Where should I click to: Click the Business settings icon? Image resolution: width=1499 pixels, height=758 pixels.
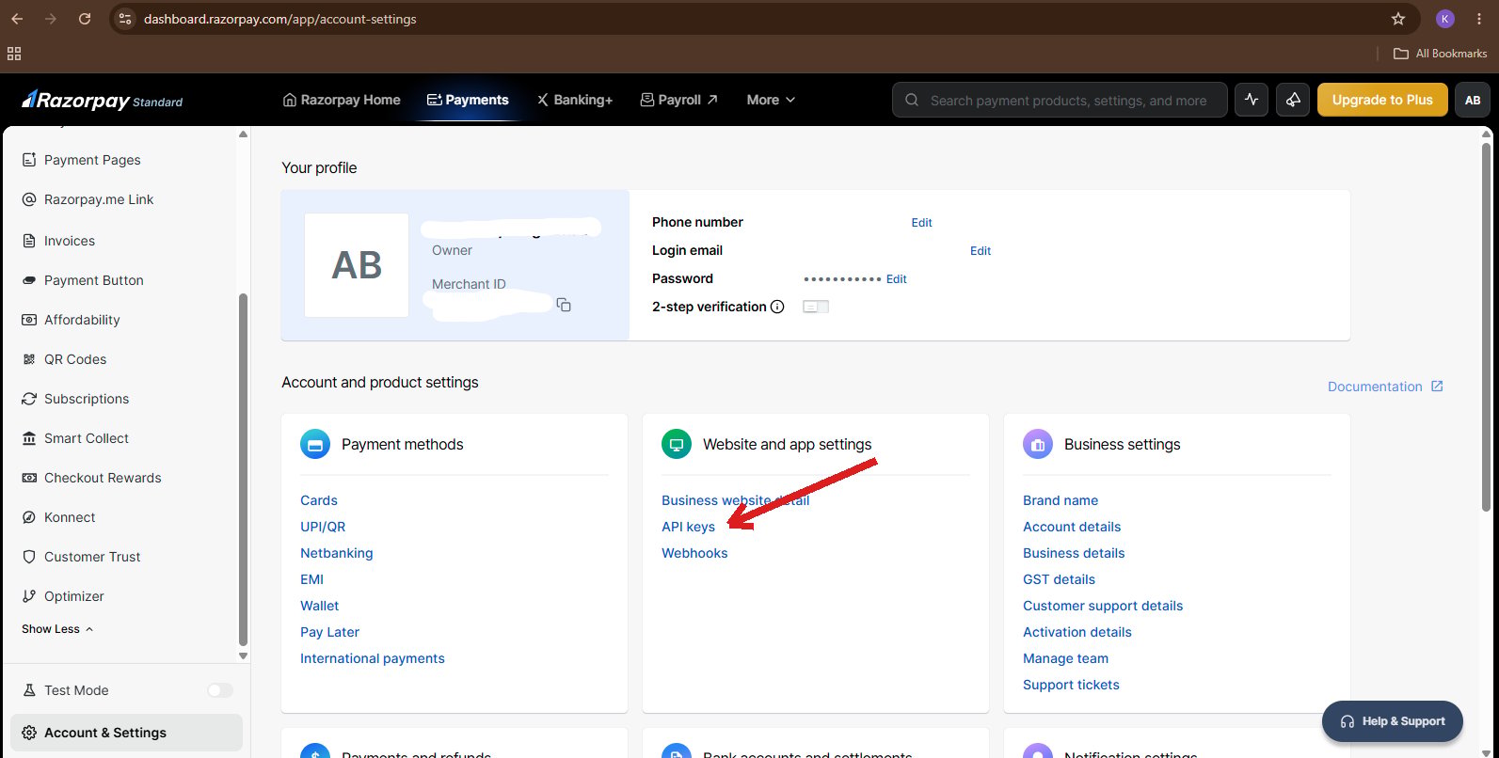(1038, 444)
